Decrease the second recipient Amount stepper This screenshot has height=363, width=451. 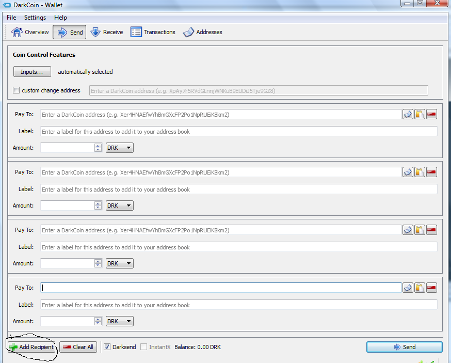pos(98,208)
